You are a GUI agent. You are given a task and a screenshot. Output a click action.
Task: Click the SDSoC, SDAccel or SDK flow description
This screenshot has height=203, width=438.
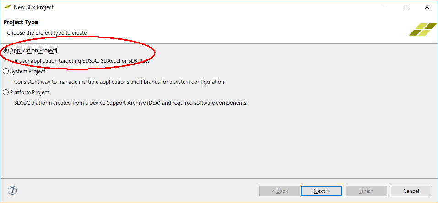coord(81,61)
